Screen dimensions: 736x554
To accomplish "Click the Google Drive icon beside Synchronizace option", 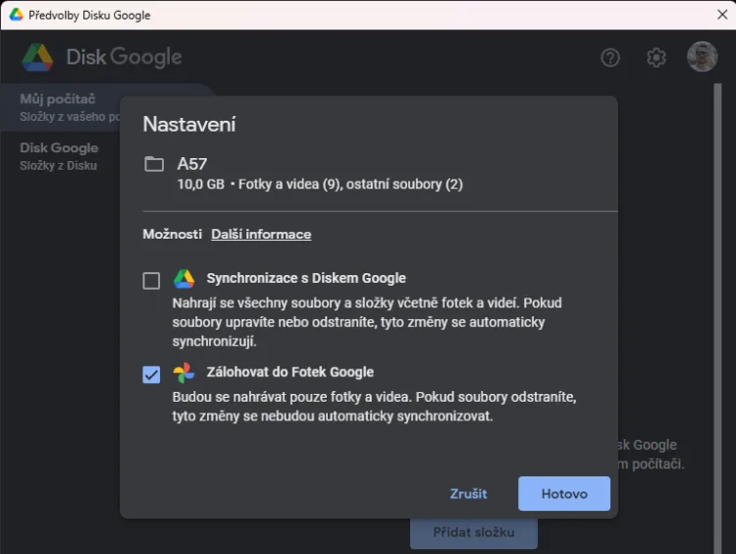I will click(x=184, y=279).
